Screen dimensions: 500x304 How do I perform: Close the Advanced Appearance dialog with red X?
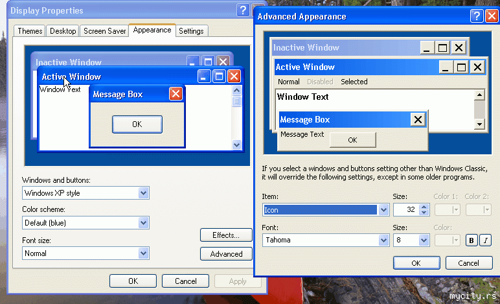point(492,16)
